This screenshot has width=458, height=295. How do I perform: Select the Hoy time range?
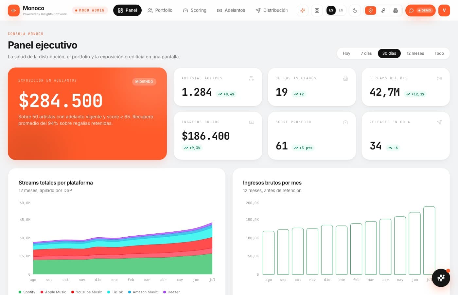tap(346, 53)
